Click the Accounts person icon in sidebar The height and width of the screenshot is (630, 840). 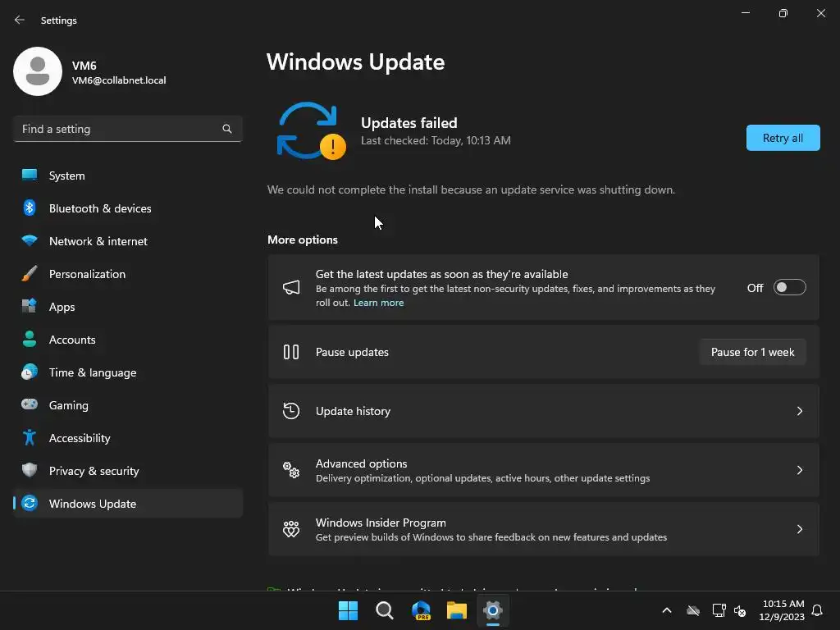pos(30,339)
